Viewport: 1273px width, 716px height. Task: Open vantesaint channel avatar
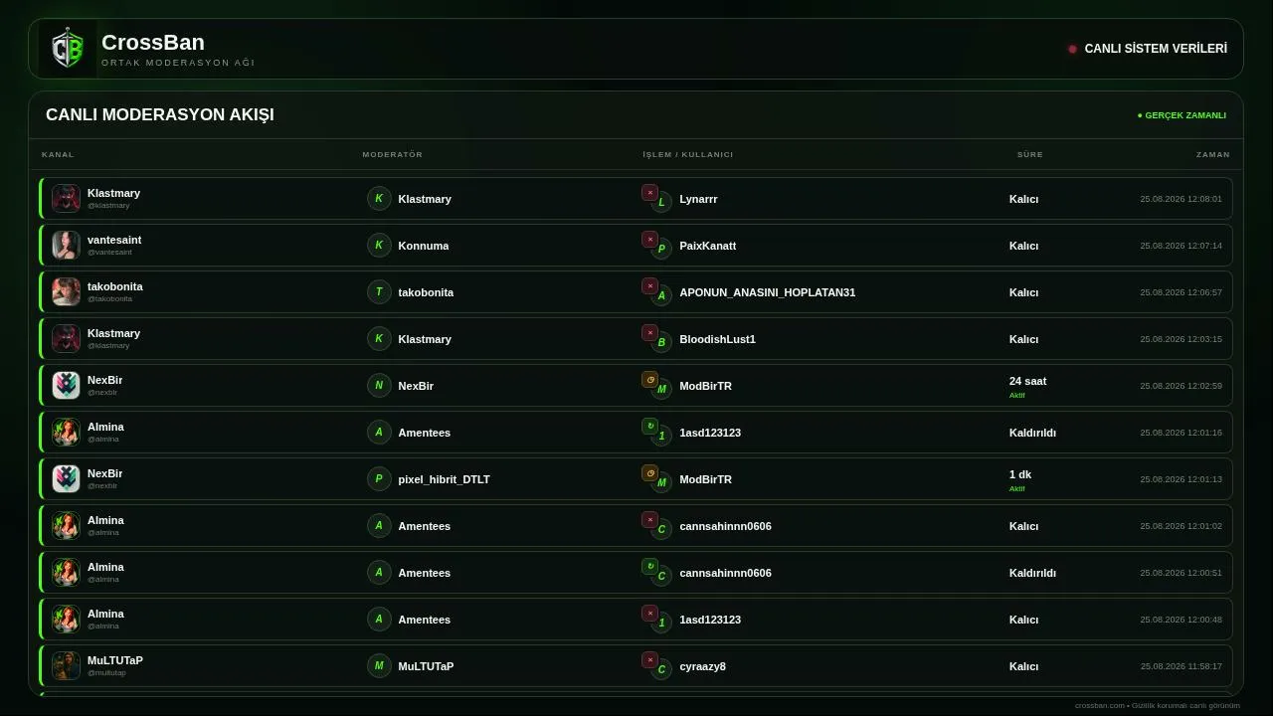[66, 246]
